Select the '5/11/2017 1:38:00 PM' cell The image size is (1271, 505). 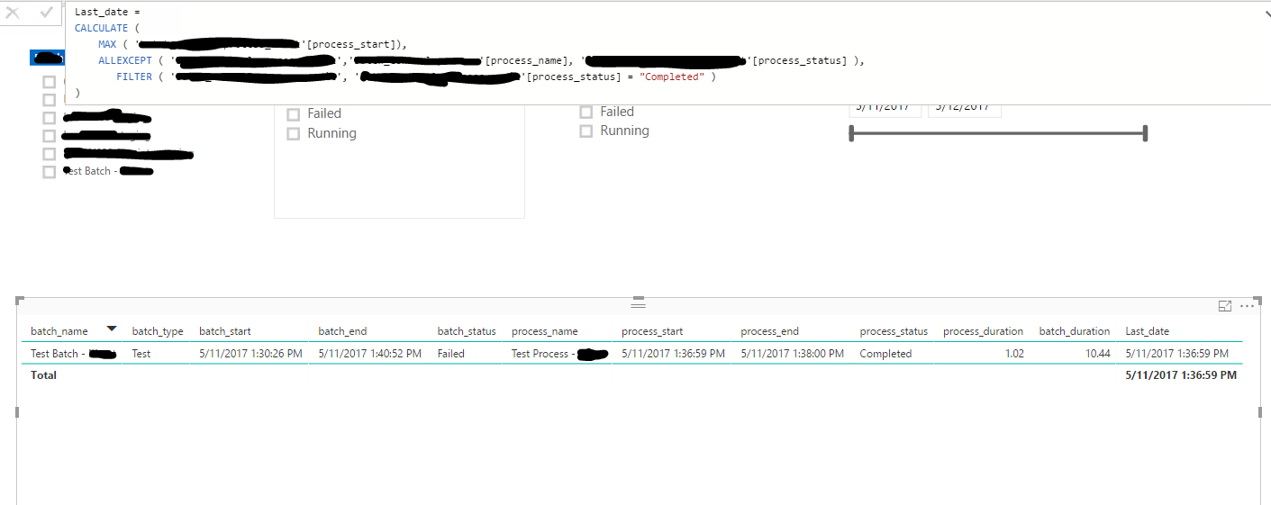click(x=793, y=354)
